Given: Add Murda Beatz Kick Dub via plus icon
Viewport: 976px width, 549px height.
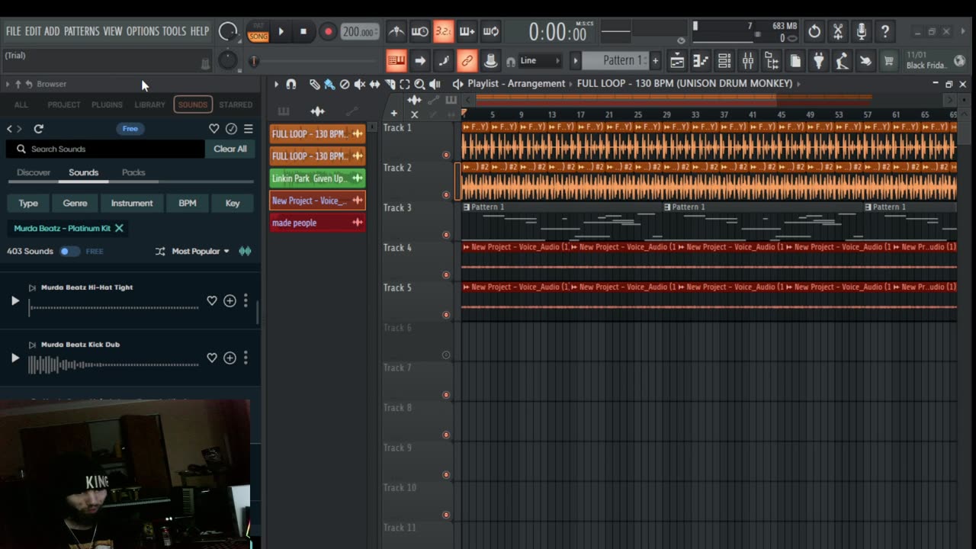Looking at the screenshot, I should tap(230, 358).
